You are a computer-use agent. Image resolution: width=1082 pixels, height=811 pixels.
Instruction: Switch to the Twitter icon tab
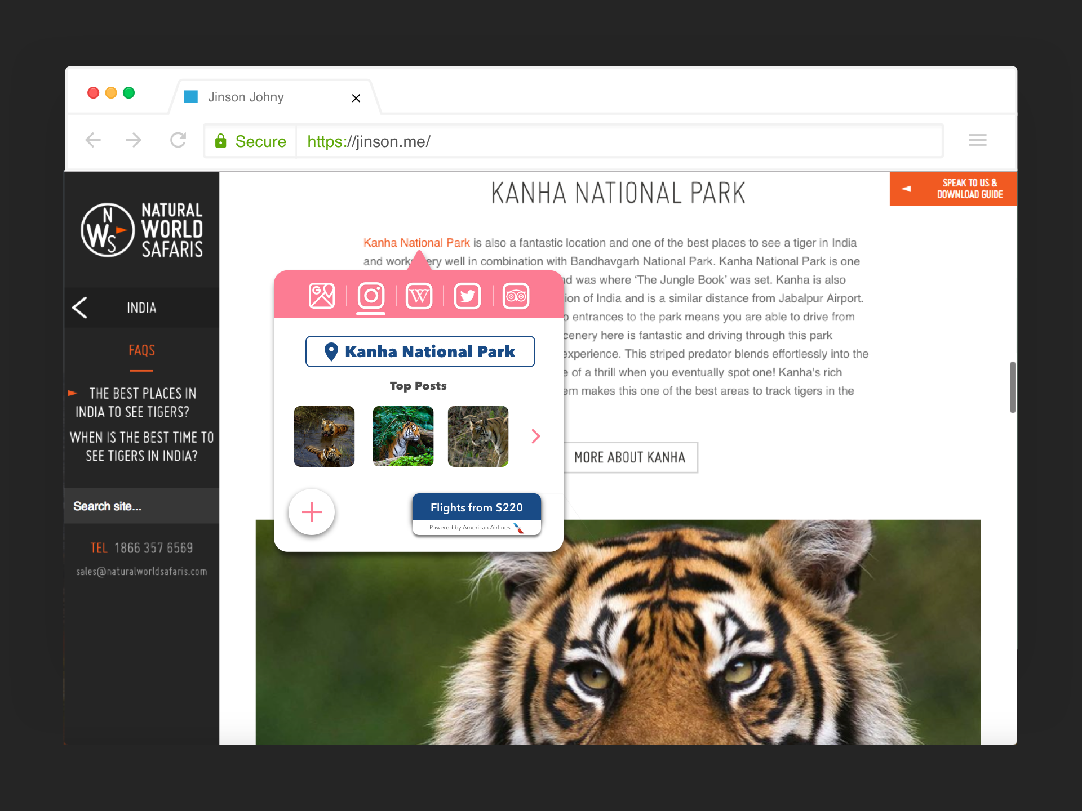click(467, 296)
